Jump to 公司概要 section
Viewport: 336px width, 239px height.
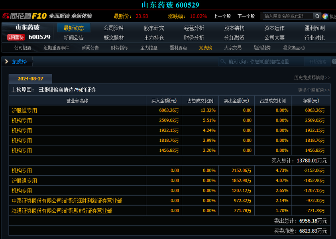(23, 48)
